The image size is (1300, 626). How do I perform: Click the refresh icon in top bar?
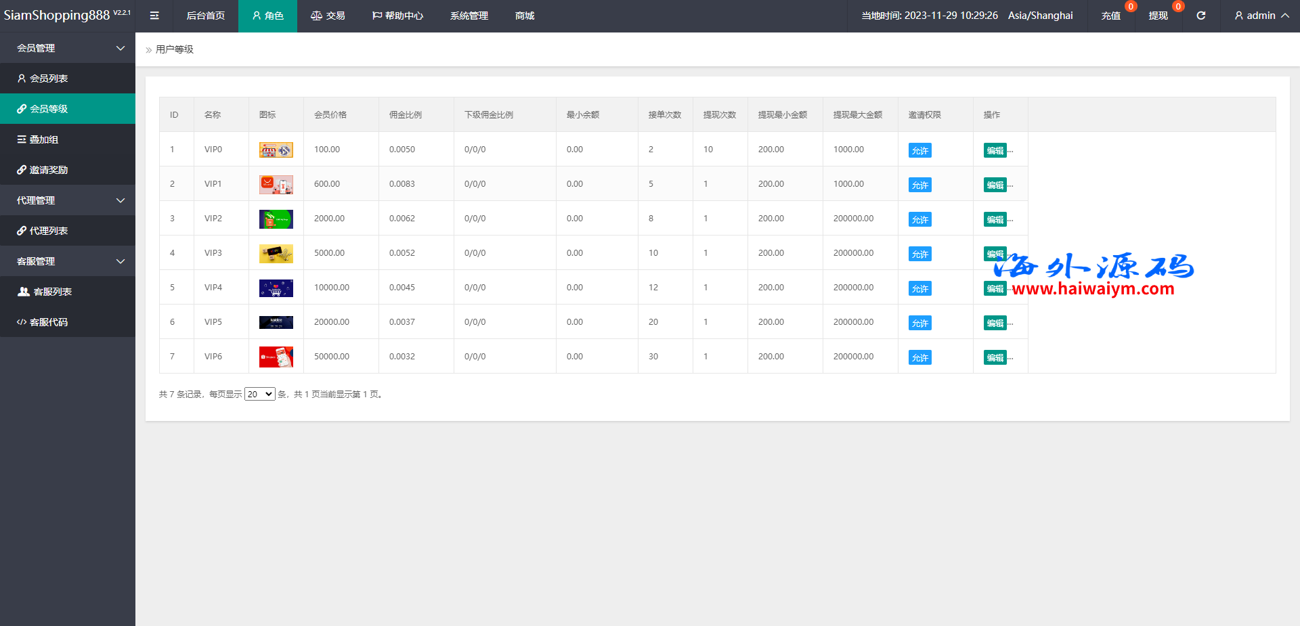point(1200,16)
